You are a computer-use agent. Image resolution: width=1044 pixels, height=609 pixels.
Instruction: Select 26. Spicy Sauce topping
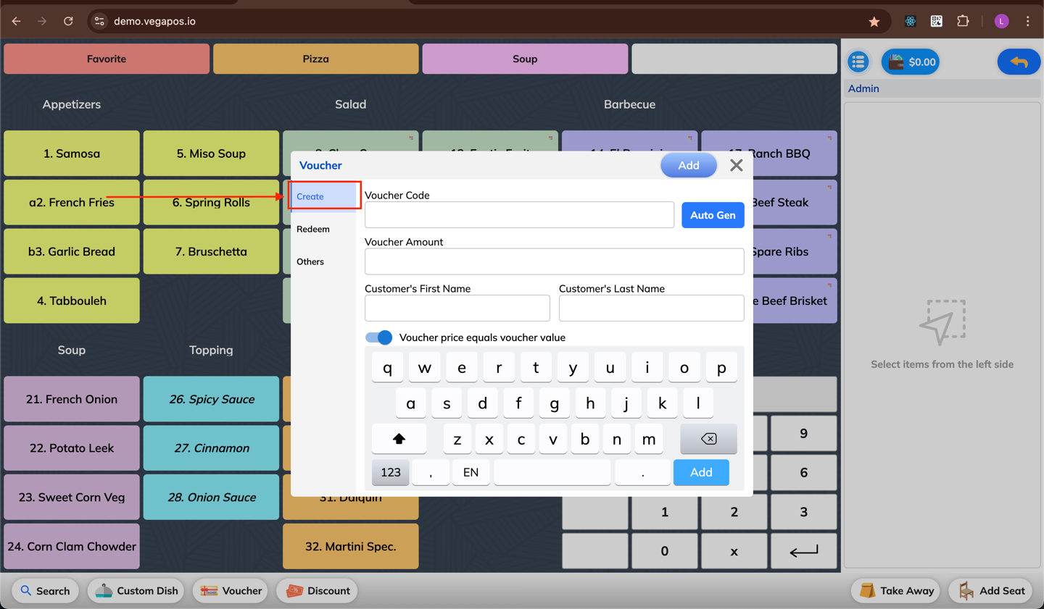211,399
